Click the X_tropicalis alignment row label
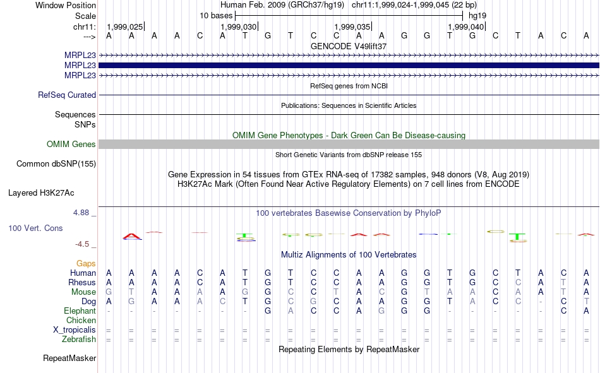This screenshot has height=373, width=600. (75, 330)
